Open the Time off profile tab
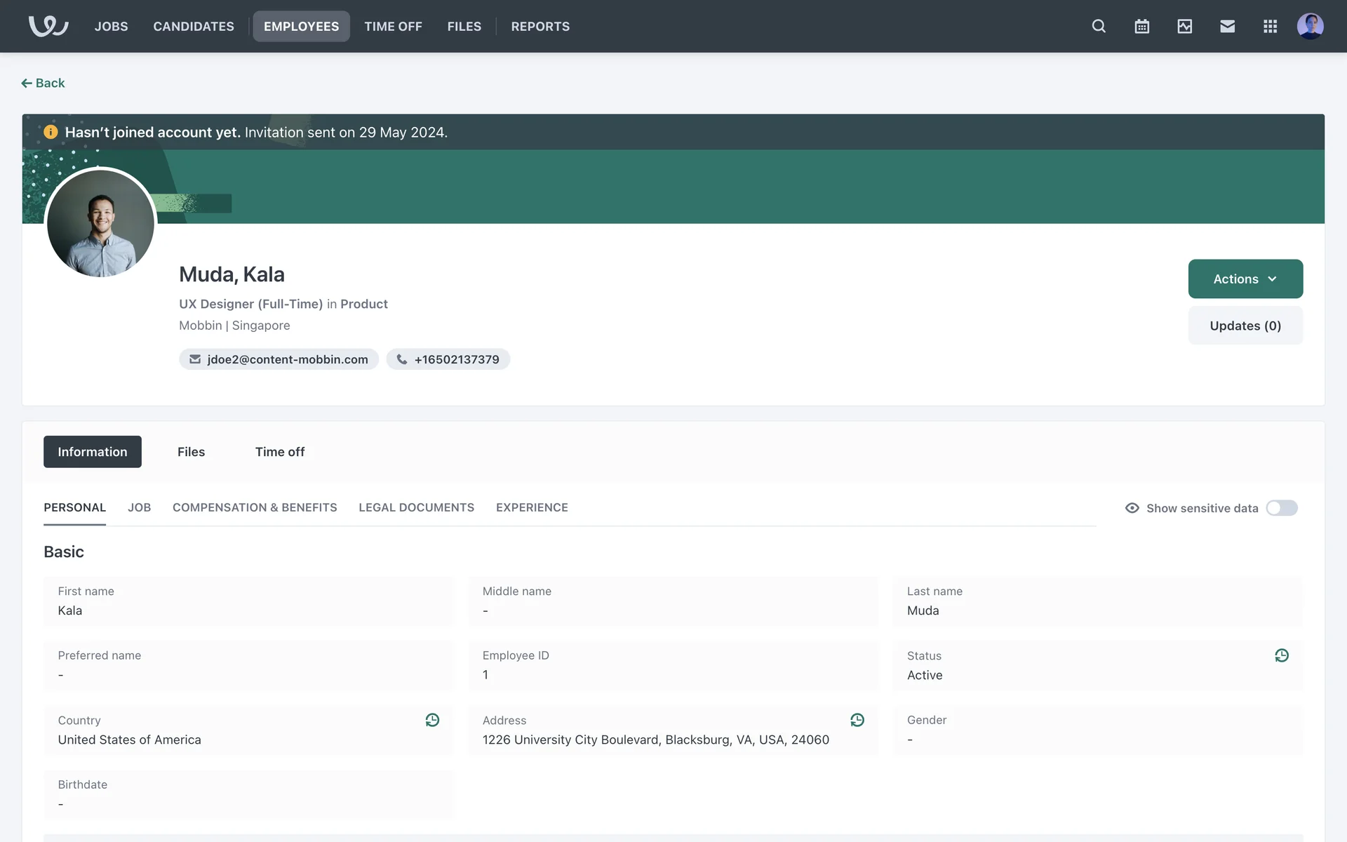The image size is (1347, 842). (x=279, y=452)
